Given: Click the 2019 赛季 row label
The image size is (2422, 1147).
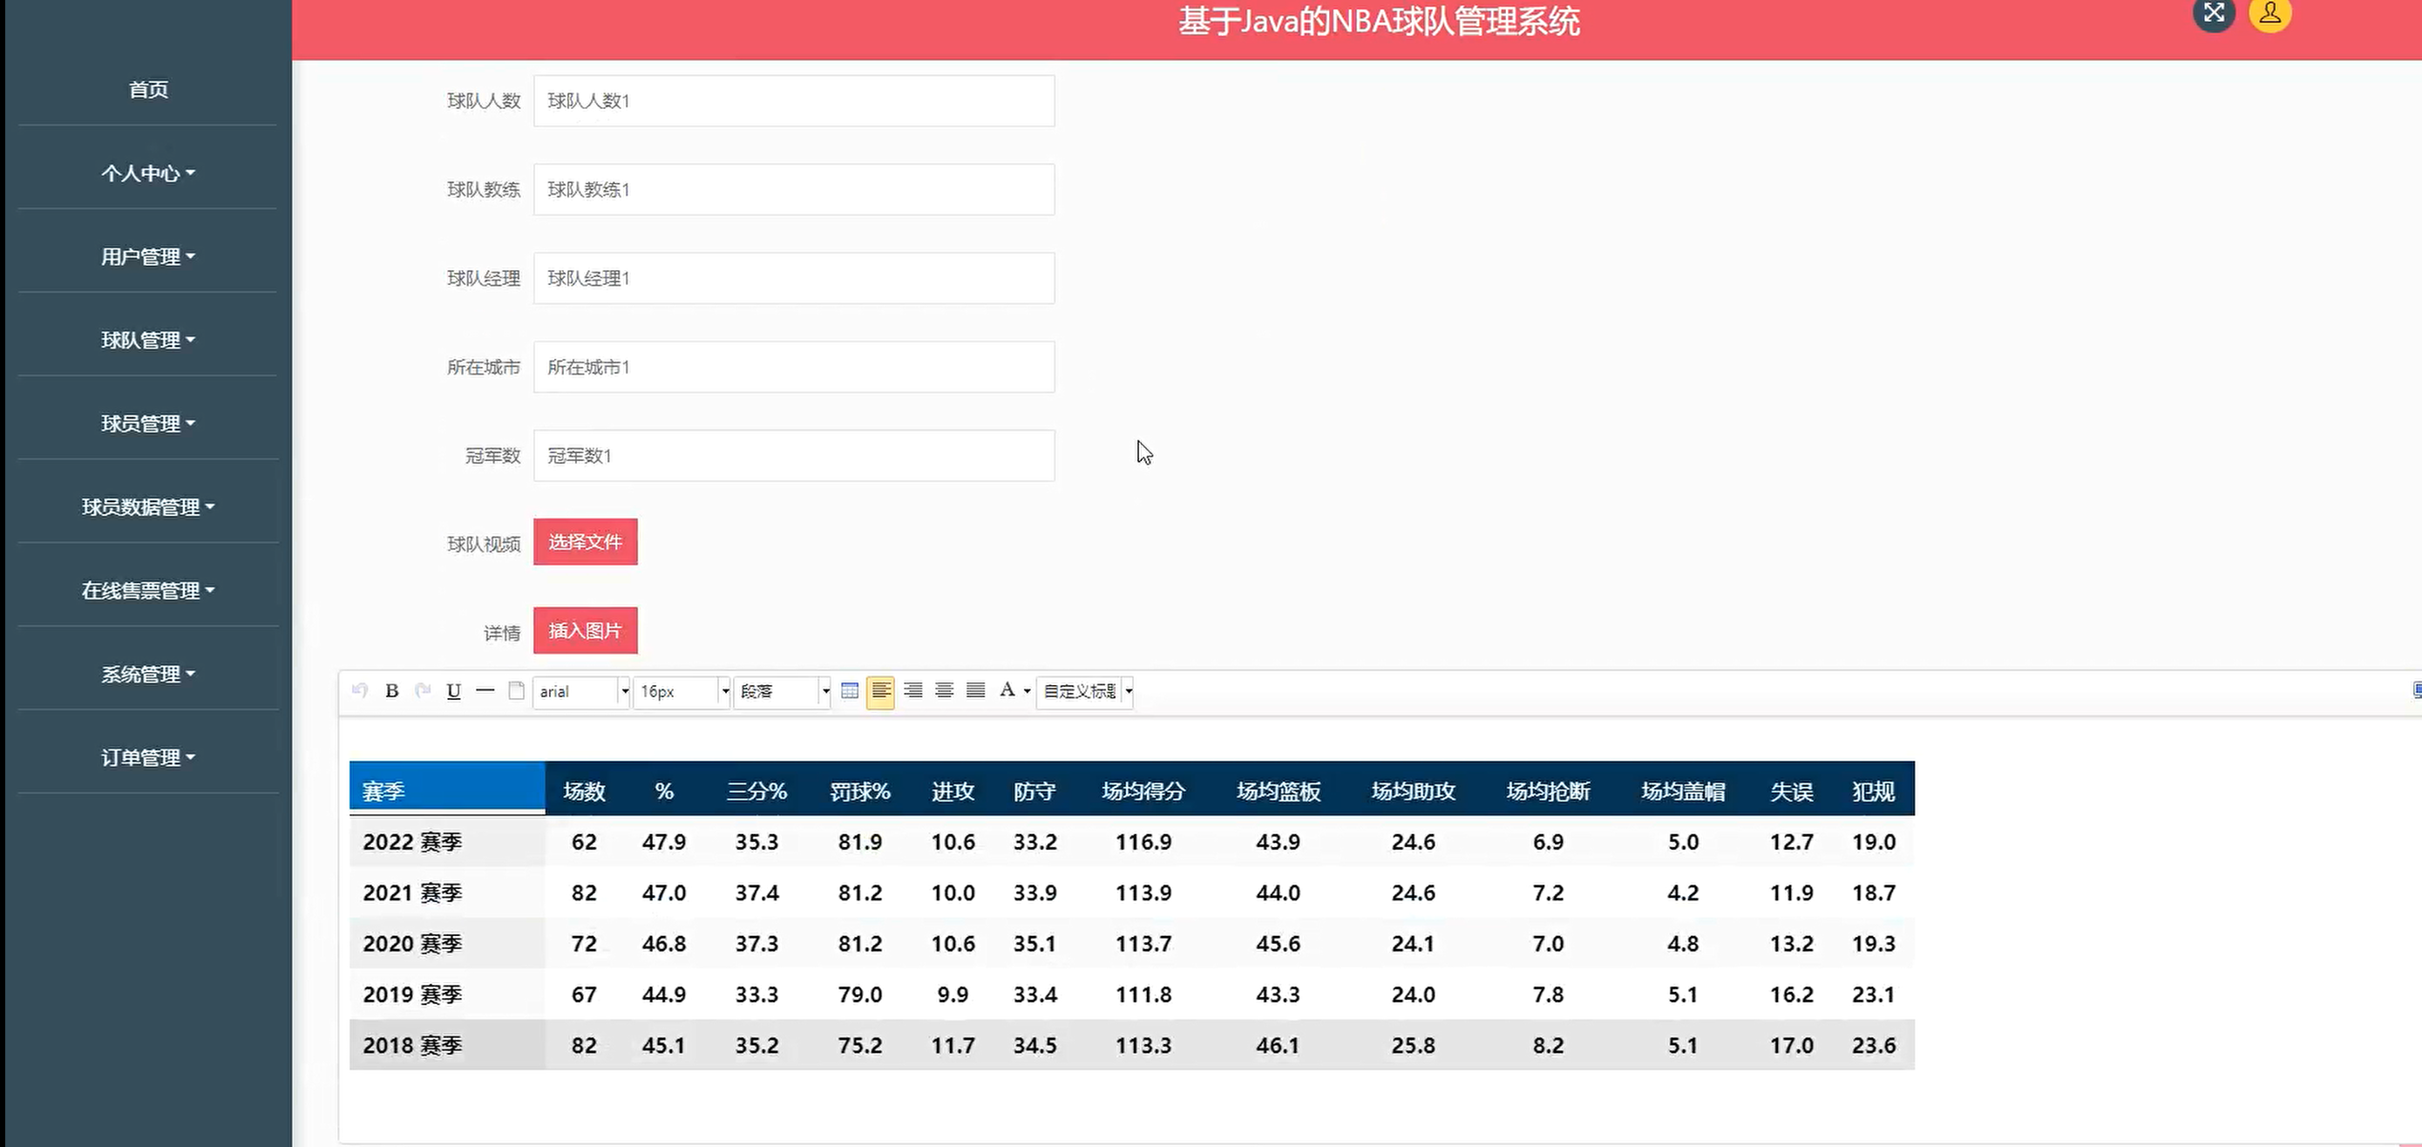Looking at the screenshot, I should [412, 994].
